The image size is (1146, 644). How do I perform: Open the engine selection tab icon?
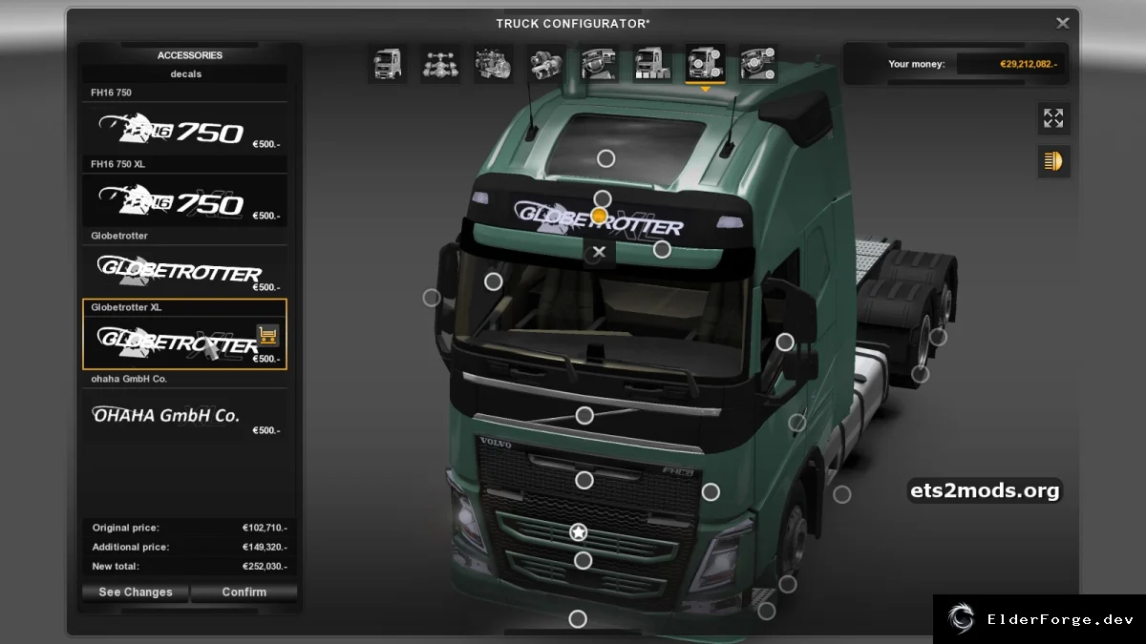tap(494, 64)
